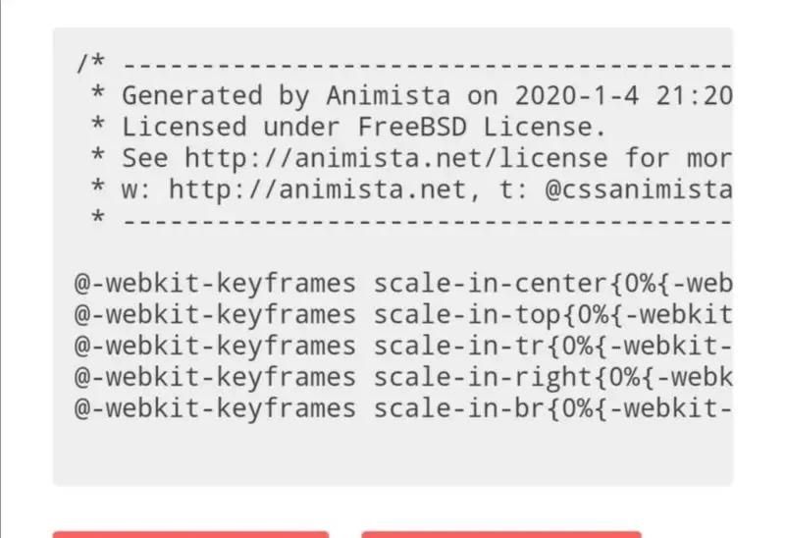Click the blank line above the keyframes rules
This screenshot has width=785, height=538.
point(392,252)
